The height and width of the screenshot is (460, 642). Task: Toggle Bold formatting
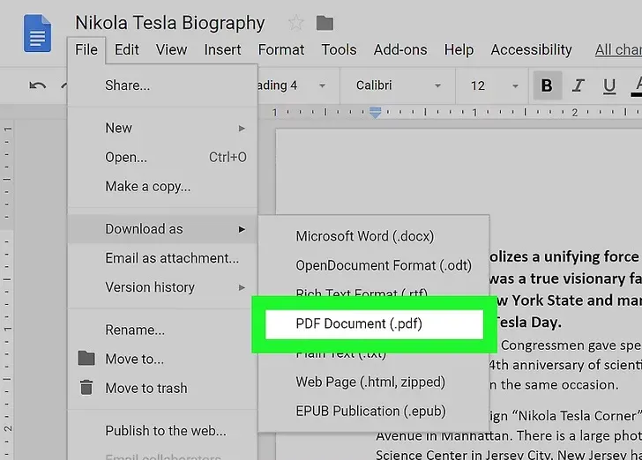click(547, 85)
